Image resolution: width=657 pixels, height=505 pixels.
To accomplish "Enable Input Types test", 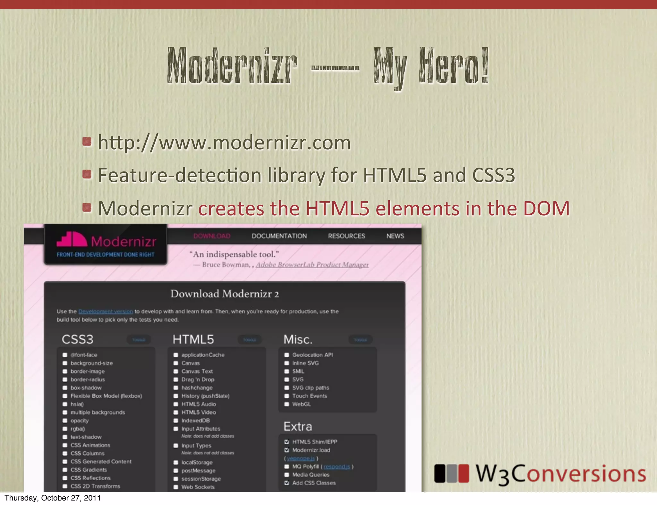I will pyautogui.click(x=176, y=446).
